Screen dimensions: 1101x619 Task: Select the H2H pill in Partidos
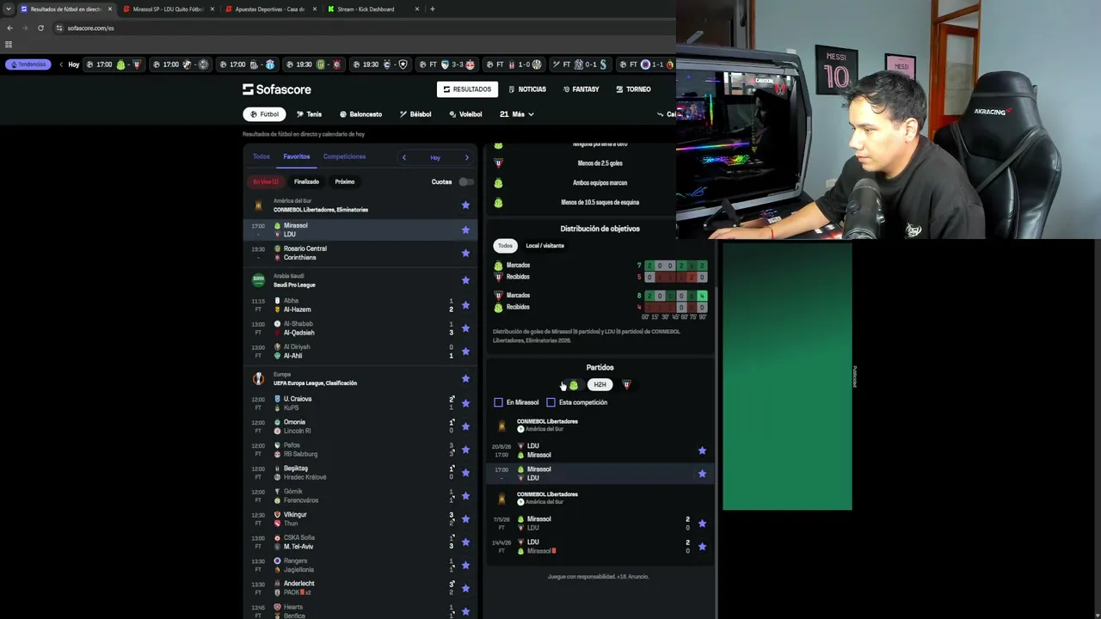click(600, 385)
